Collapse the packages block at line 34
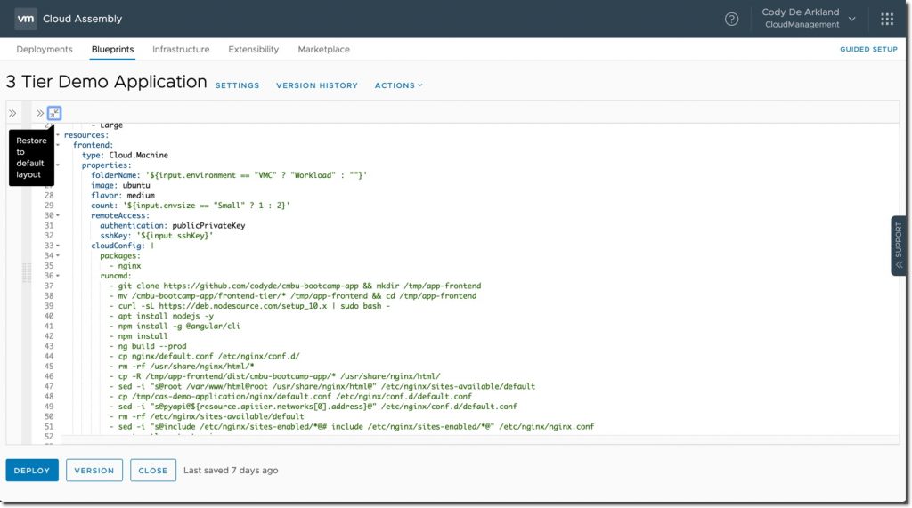This screenshot has height=508, width=912. click(x=58, y=255)
